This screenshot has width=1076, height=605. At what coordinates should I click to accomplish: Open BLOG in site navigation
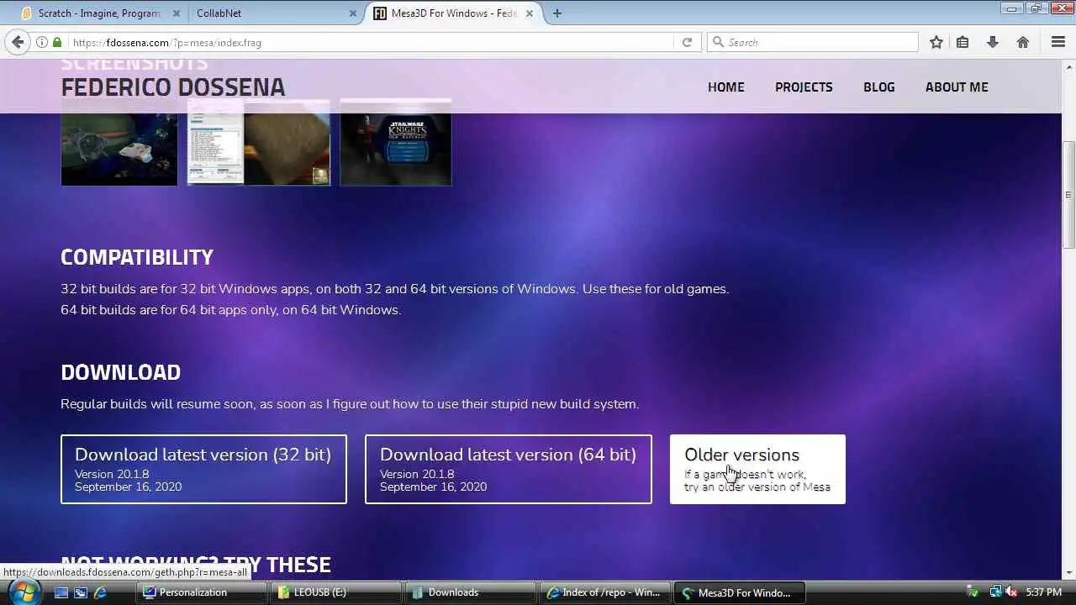pos(878,87)
